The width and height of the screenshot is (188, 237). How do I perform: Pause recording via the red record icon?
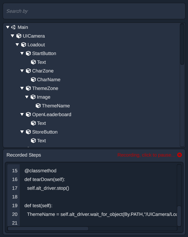coord(179,155)
